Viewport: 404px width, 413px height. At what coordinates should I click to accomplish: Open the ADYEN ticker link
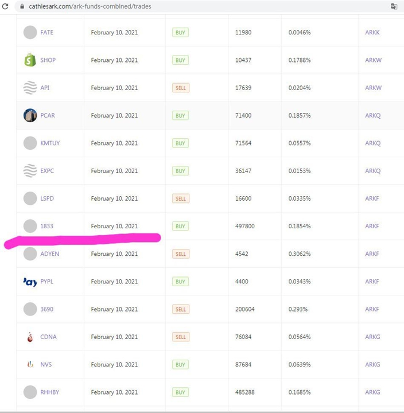49,254
